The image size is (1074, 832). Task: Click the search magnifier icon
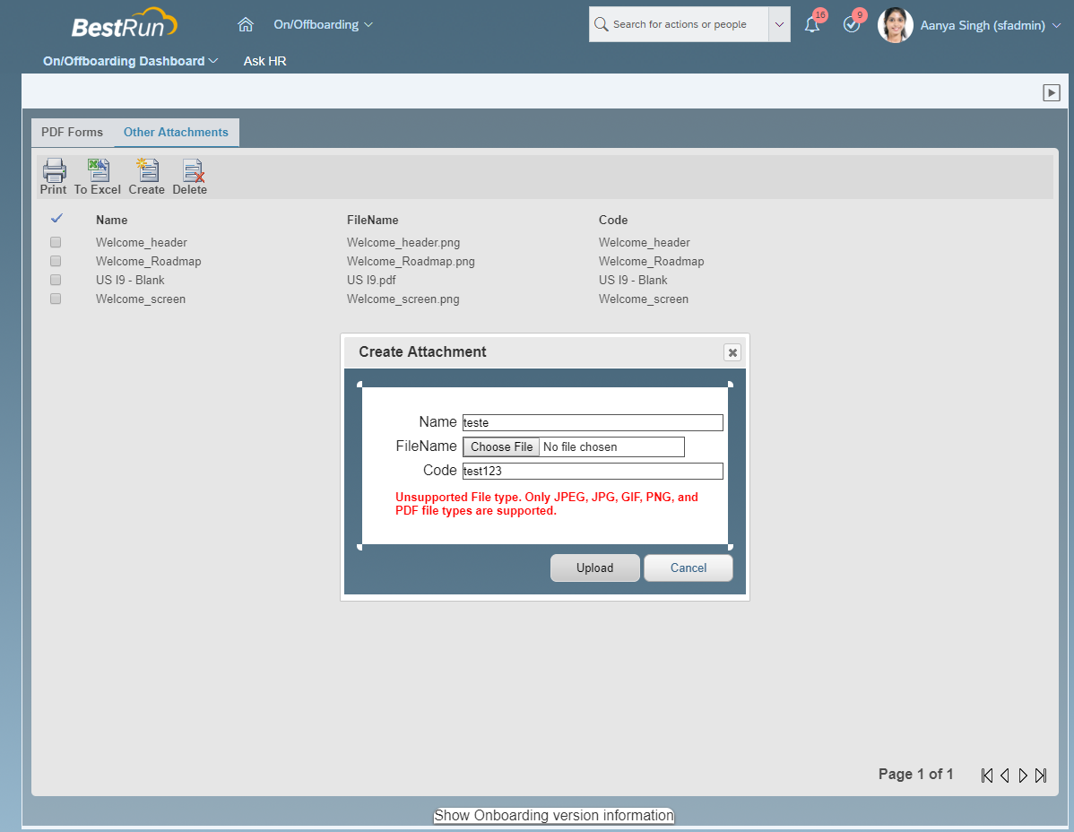(x=602, y=24)
